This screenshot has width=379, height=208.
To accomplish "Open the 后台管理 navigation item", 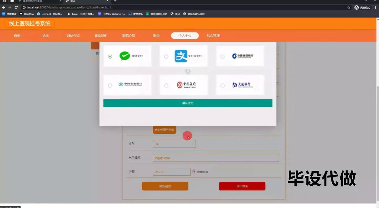I will (x=213, y=36).
